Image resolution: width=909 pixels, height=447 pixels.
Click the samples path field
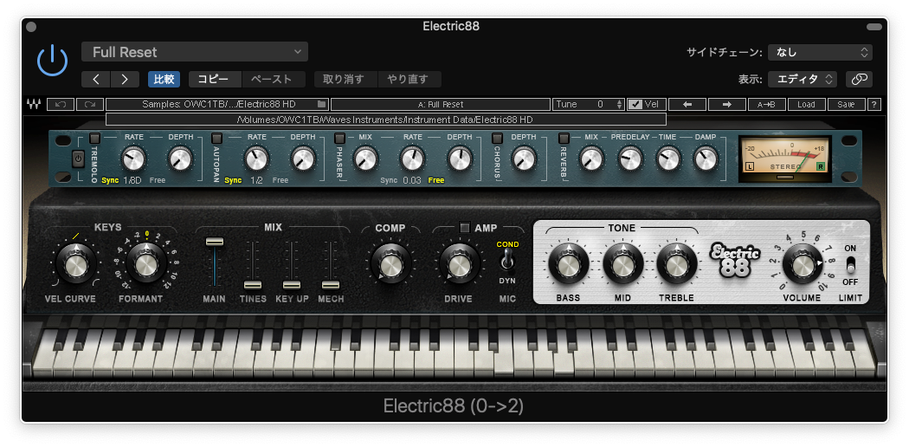(217, 104)
